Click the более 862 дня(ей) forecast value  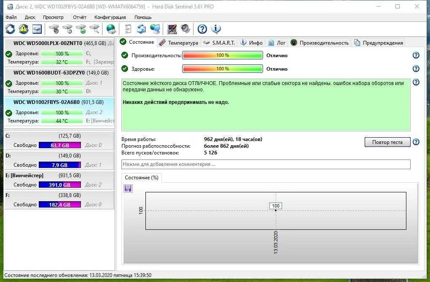point(226,146)
